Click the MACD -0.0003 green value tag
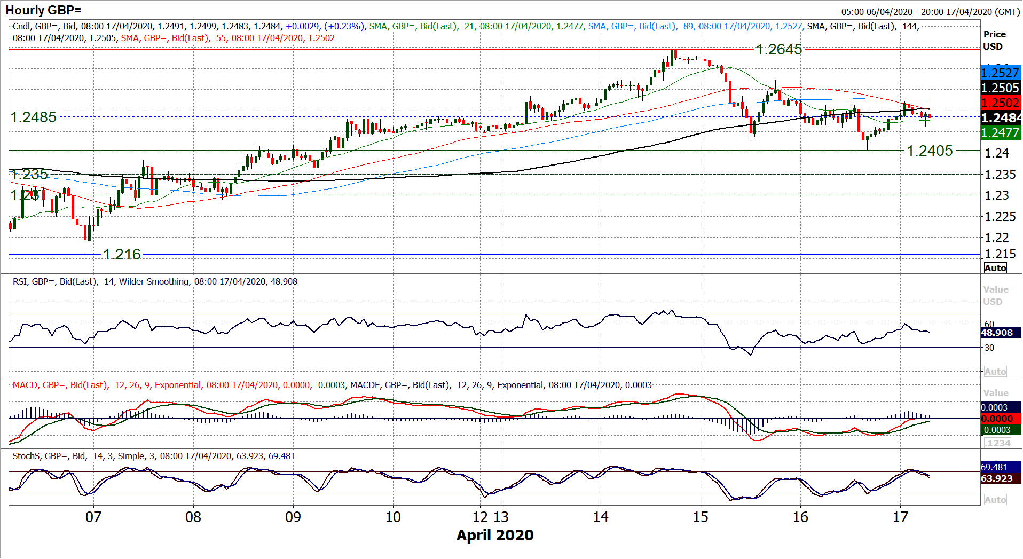Screen dimensions: 1023x559 1001,430
